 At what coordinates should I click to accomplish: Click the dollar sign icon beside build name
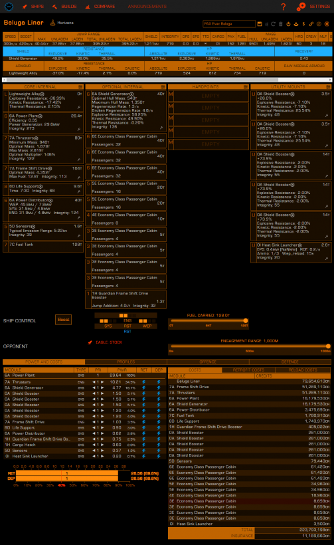pos(304,24)
